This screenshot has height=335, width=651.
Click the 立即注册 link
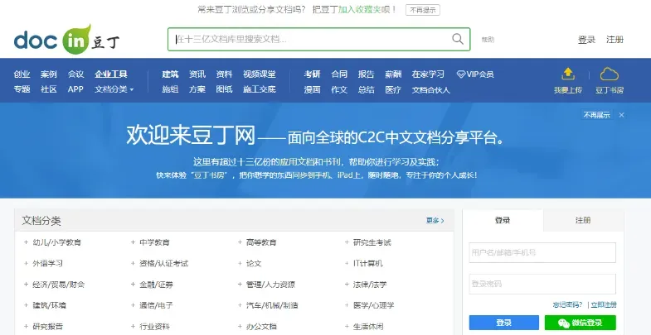[x=604, y=305]
